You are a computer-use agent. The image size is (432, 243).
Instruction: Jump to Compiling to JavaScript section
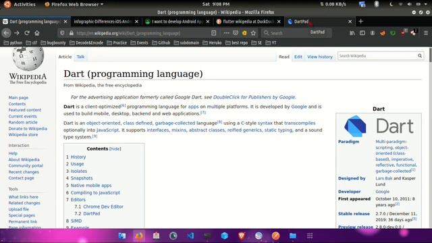coord(95,192)
